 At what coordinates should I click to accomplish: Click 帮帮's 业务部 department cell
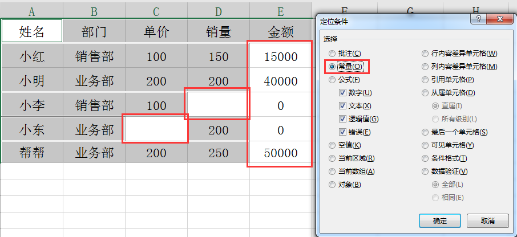point(94,153)
